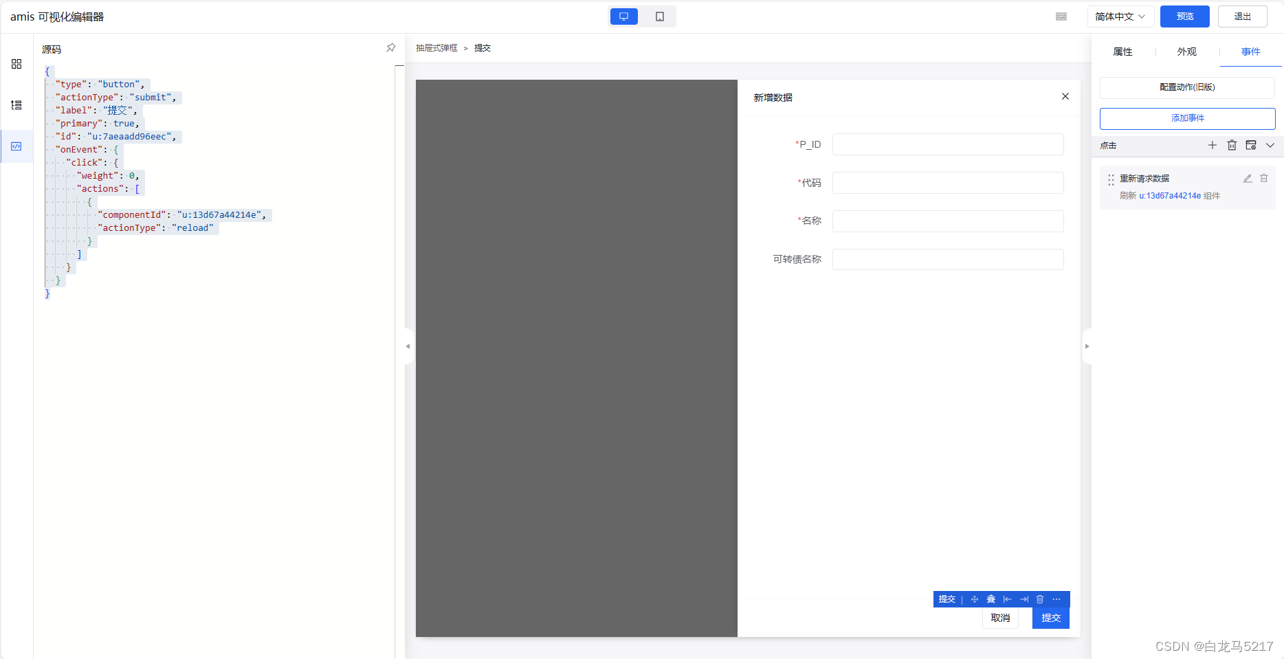Select the 提交 breadcrumb item

pos(483,48)
